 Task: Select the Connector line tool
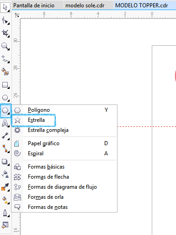pyautogui.click(x=5, y=148)
